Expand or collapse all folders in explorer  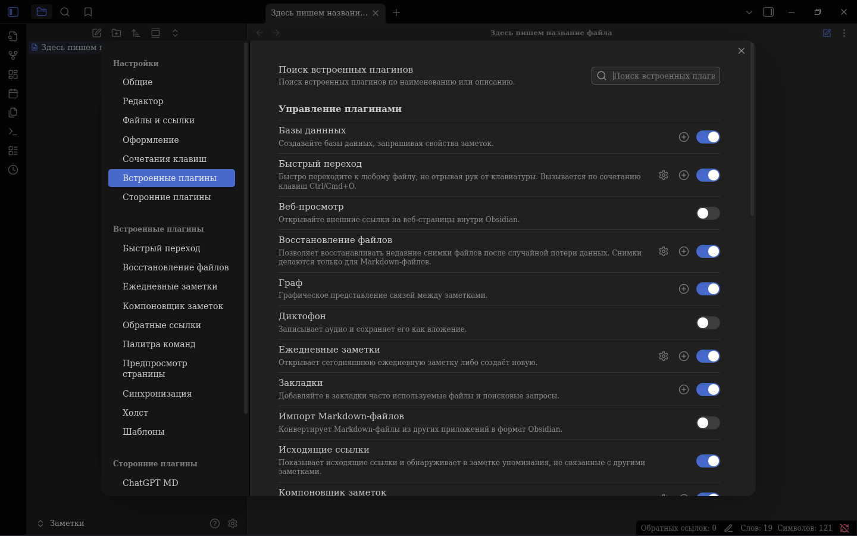(x=175, y=33)
